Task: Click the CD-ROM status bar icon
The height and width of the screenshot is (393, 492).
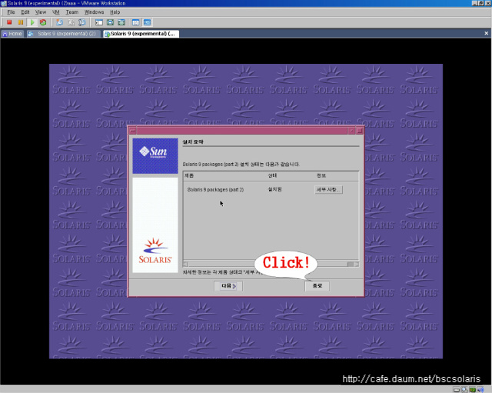Action: pos(464,390)
